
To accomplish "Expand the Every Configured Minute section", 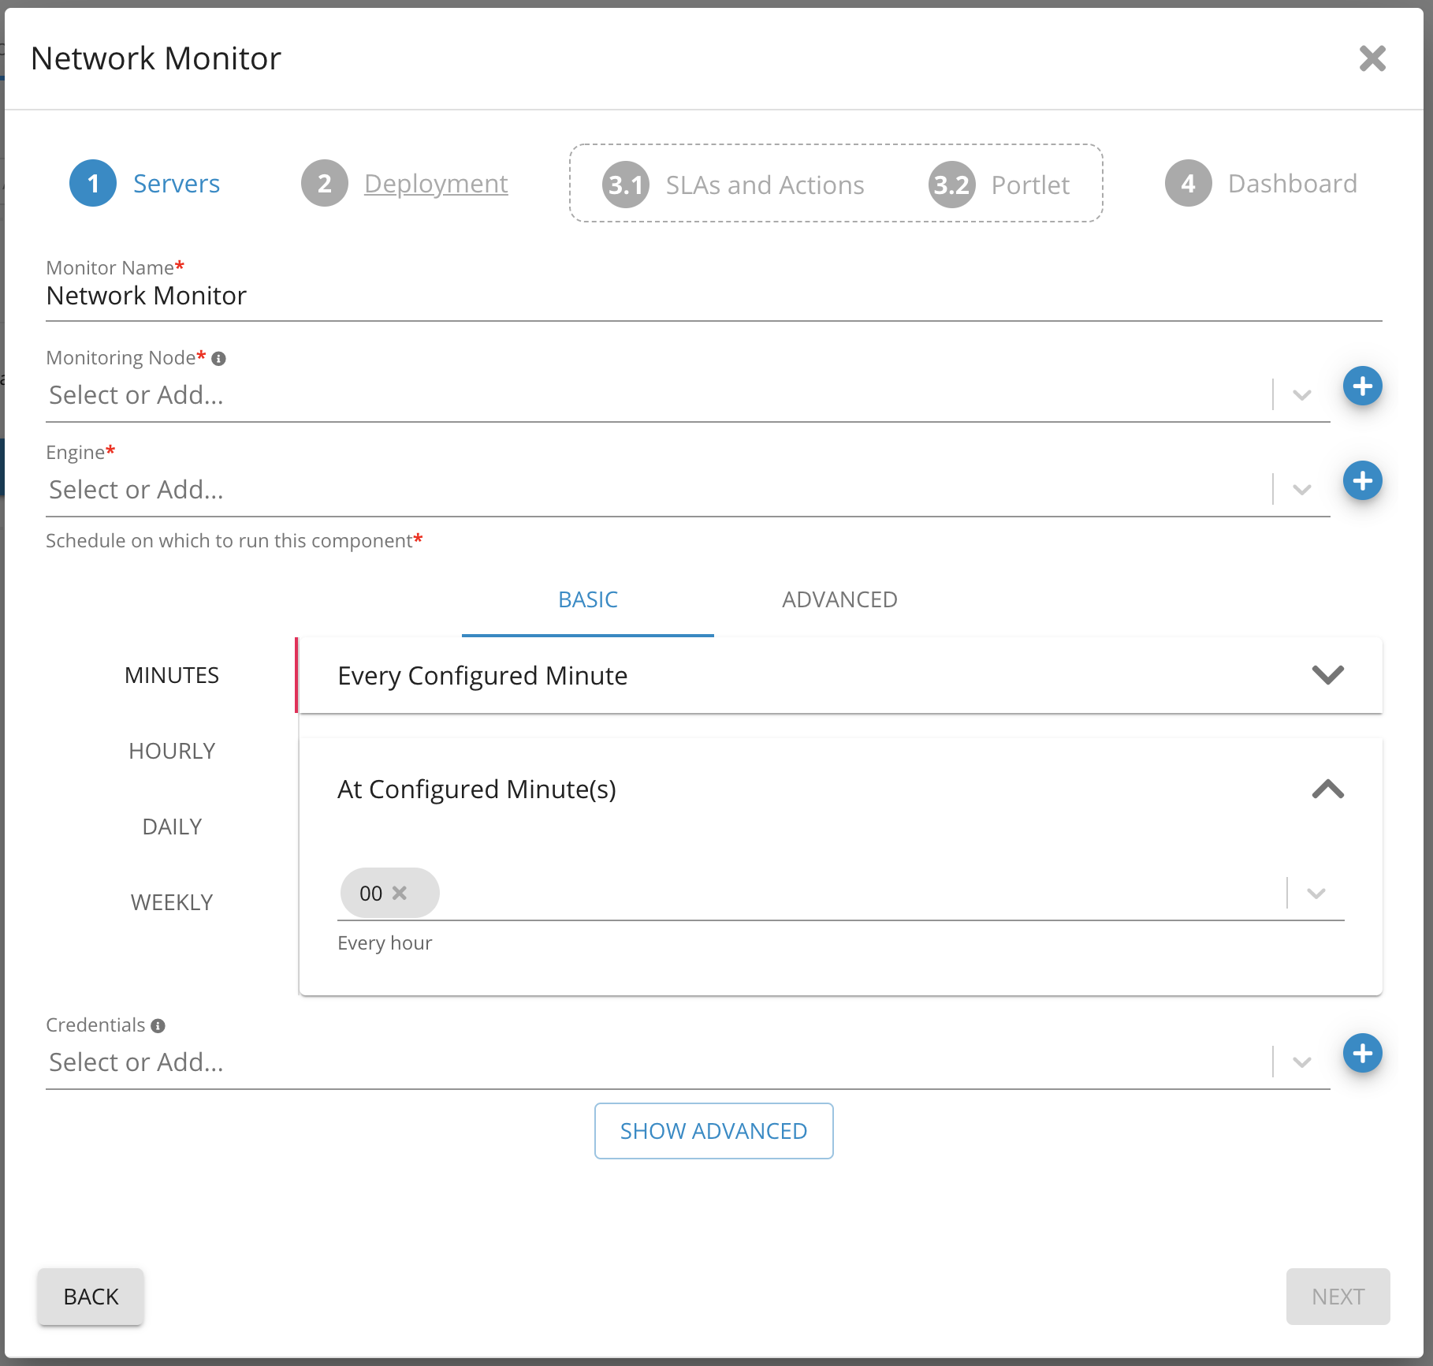I will click(x=1327, y=675).
